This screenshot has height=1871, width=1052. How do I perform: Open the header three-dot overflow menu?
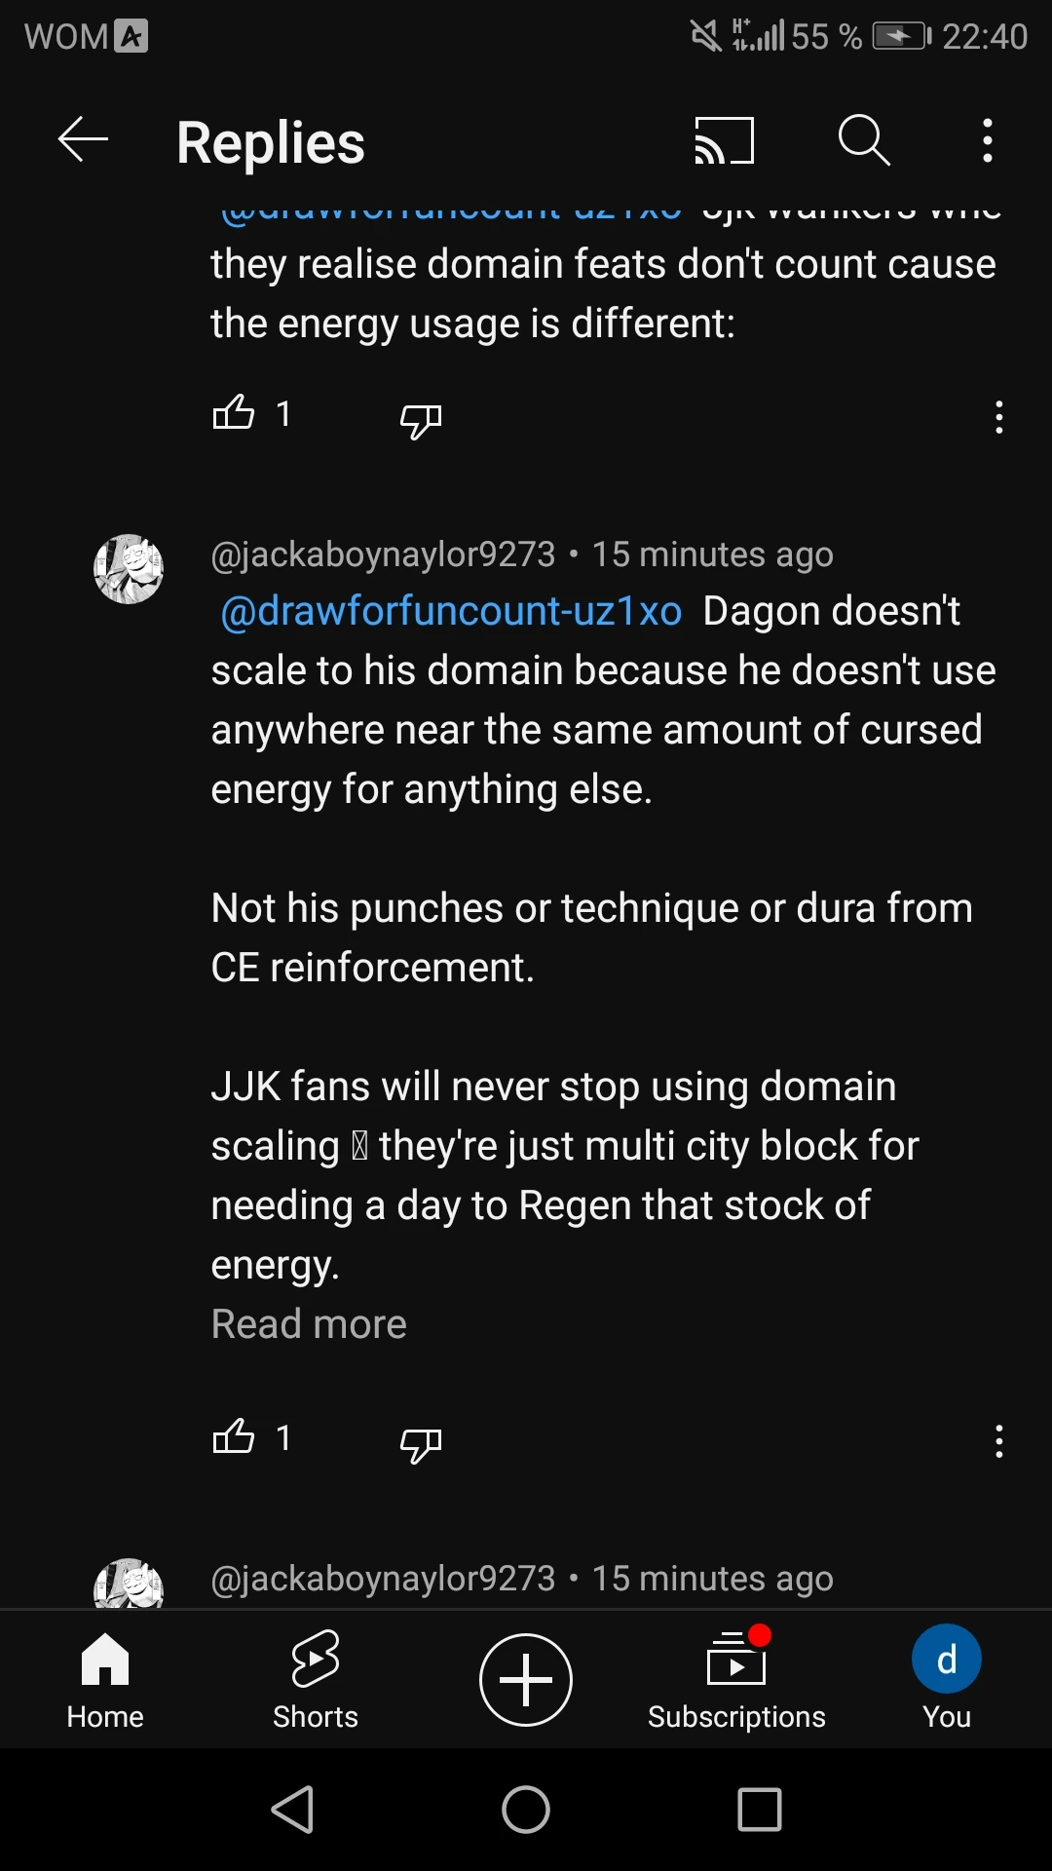tap(988, 141)
